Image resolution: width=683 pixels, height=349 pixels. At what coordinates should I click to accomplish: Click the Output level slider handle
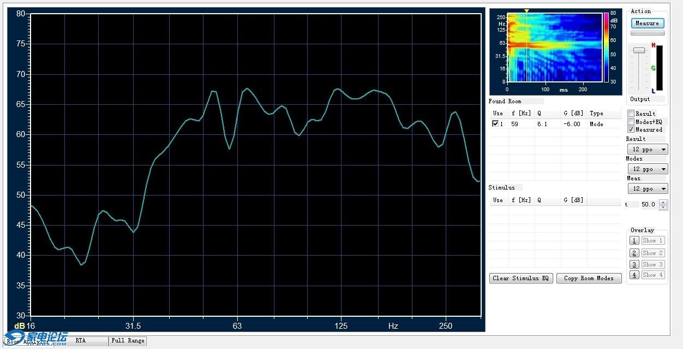click(639, 50)
